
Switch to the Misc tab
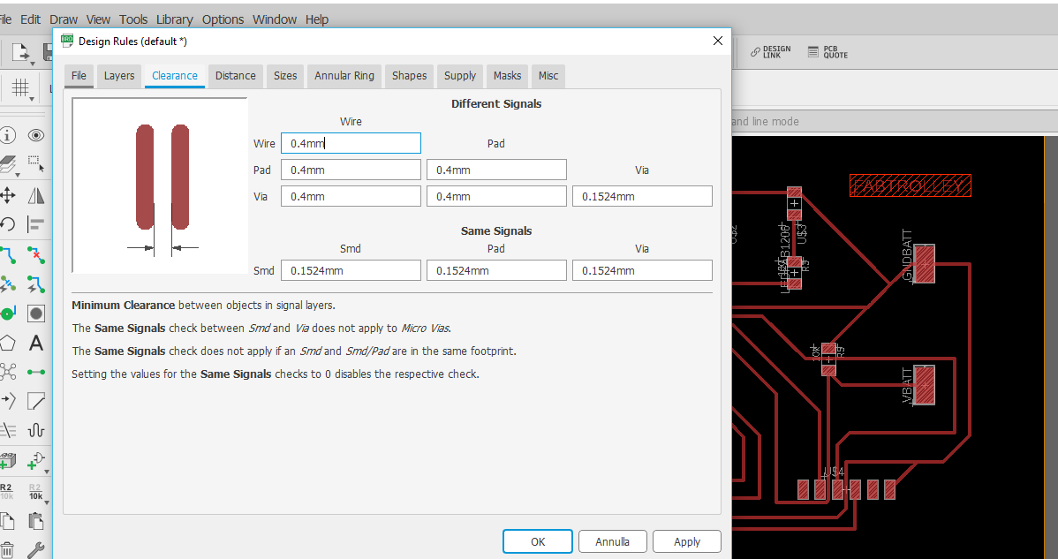point(548,76)
